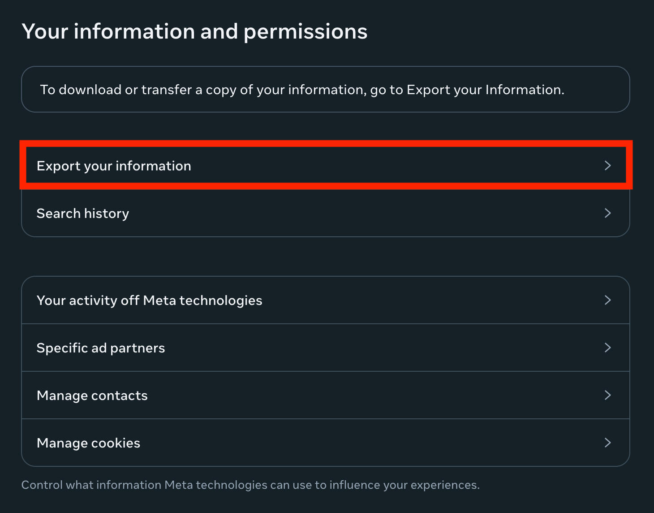The height and width of the screenshot is (513, 654).
Task: Click the word "permissions" in the heading
Action: tap(305, 31)
